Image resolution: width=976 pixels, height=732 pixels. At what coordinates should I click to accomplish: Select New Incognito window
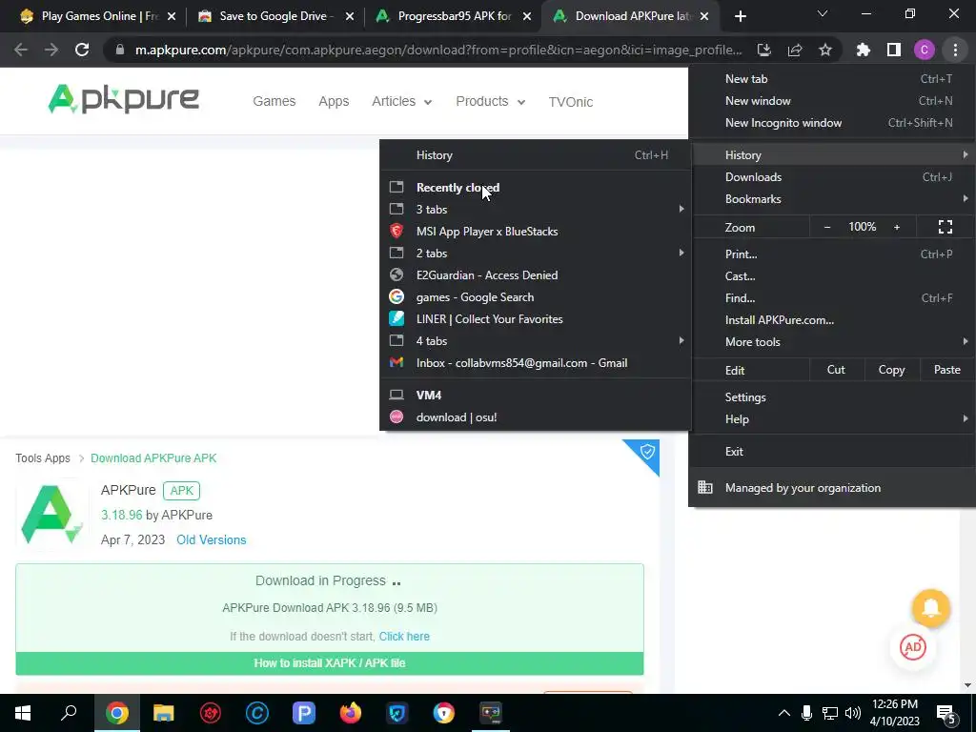coord(832,123)
